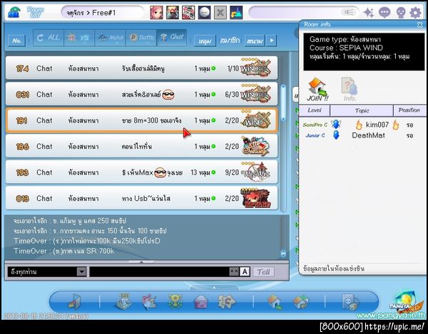The image size is (428, 334).
Task: Click the course thumbnail of room 186
Action: tap(256, 146)
